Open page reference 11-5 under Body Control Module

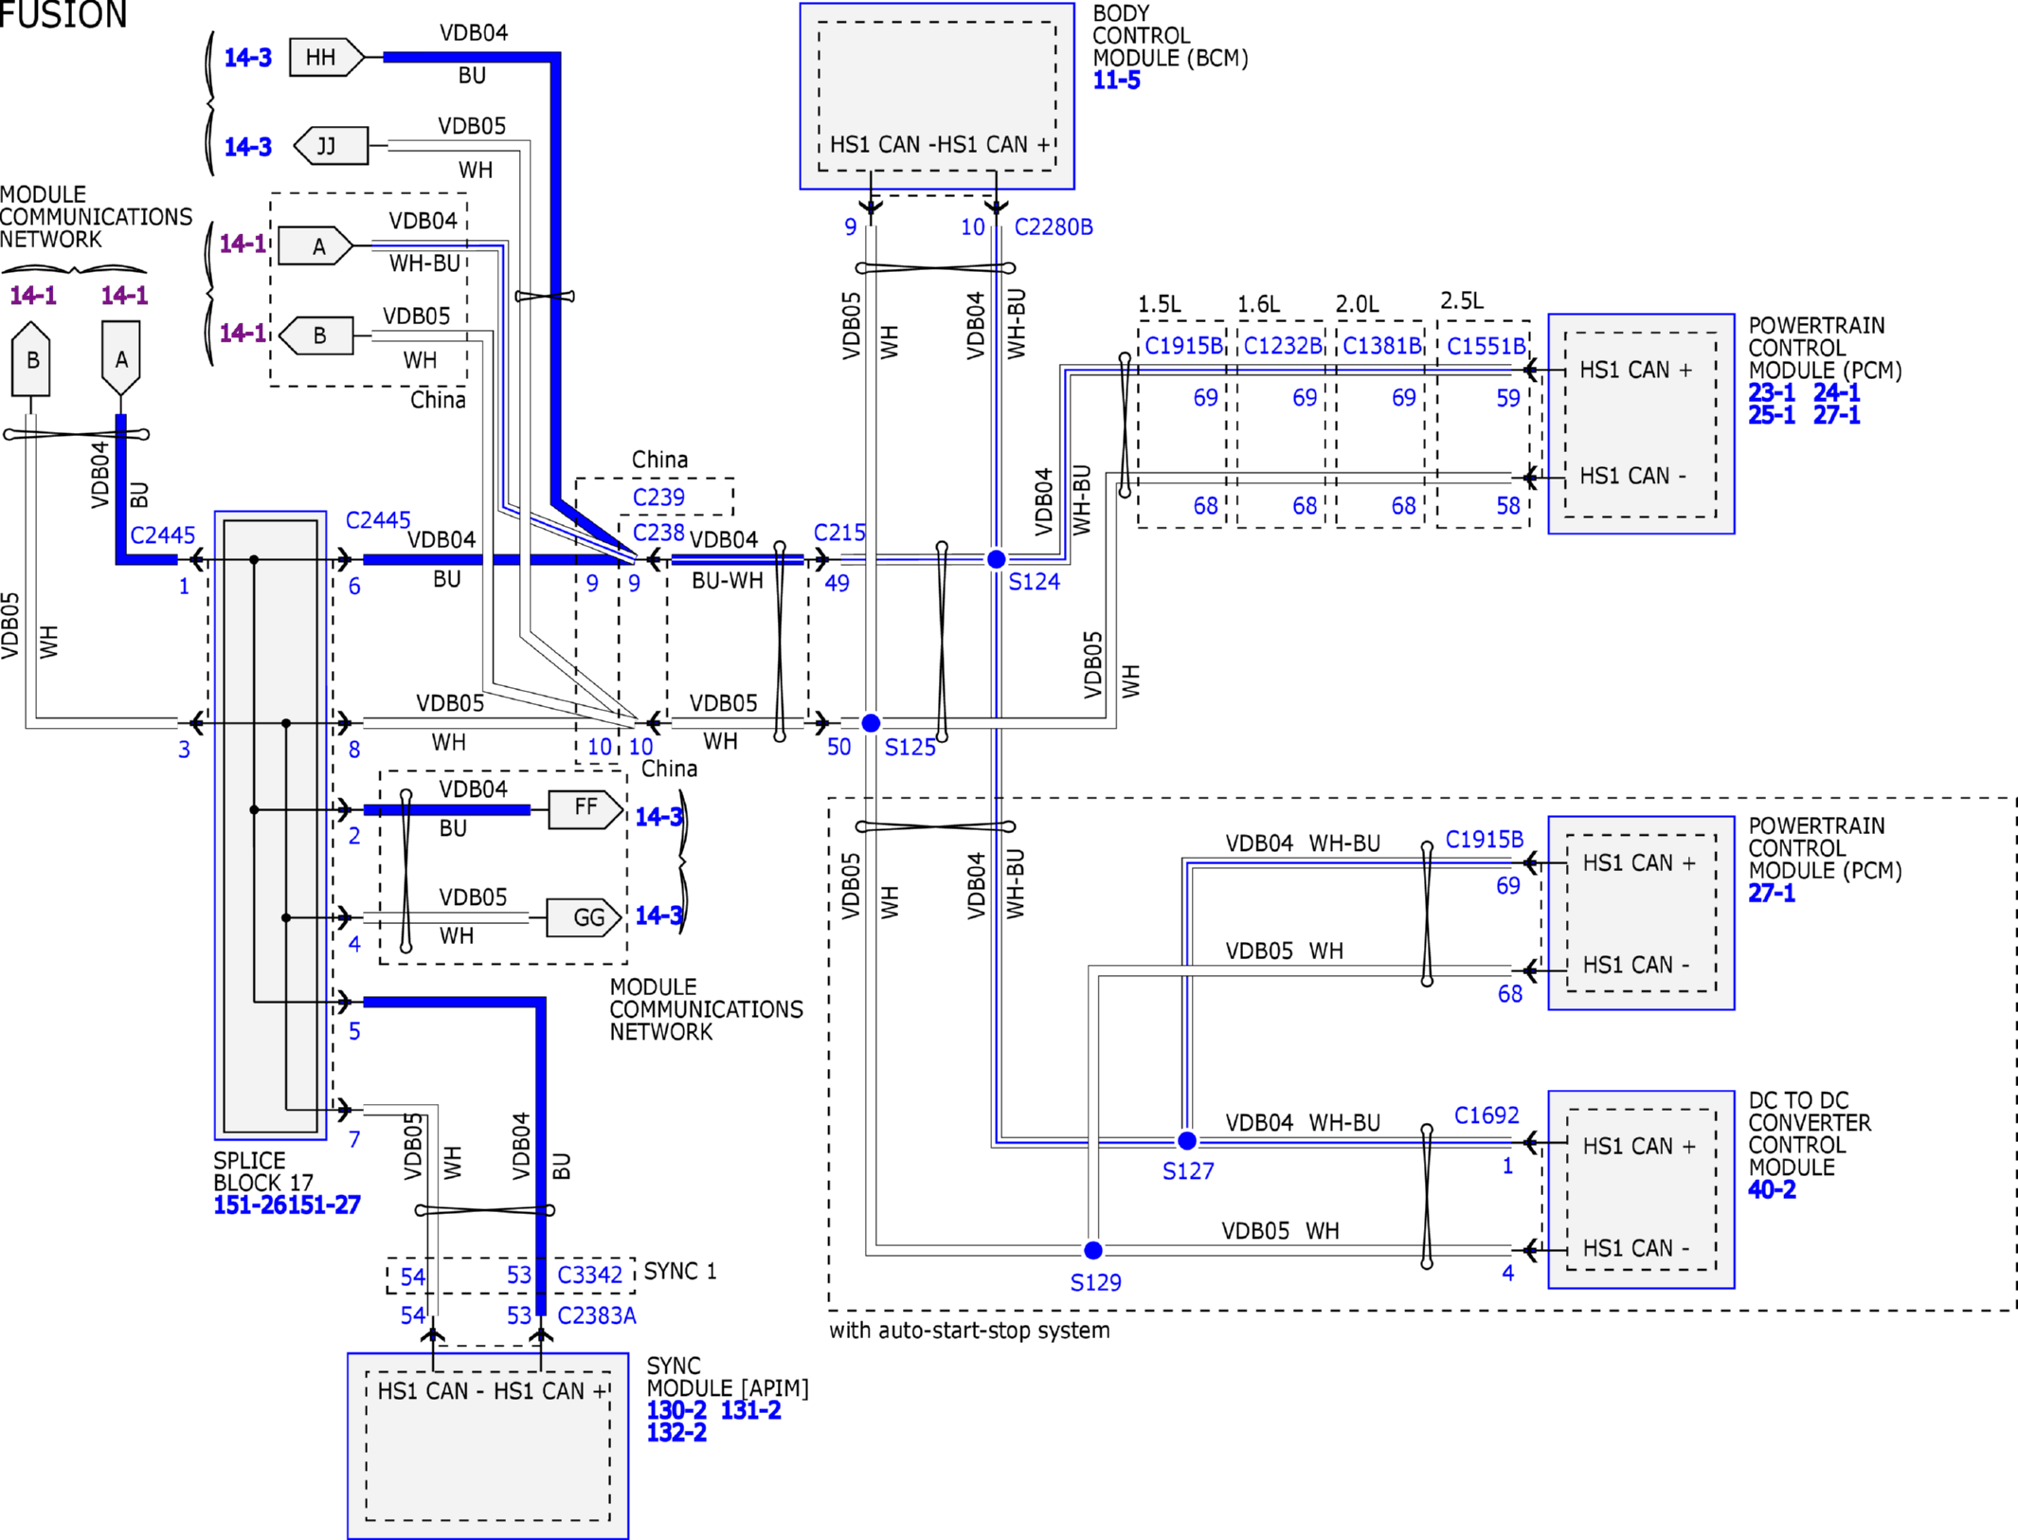[x=1116, y=81]
